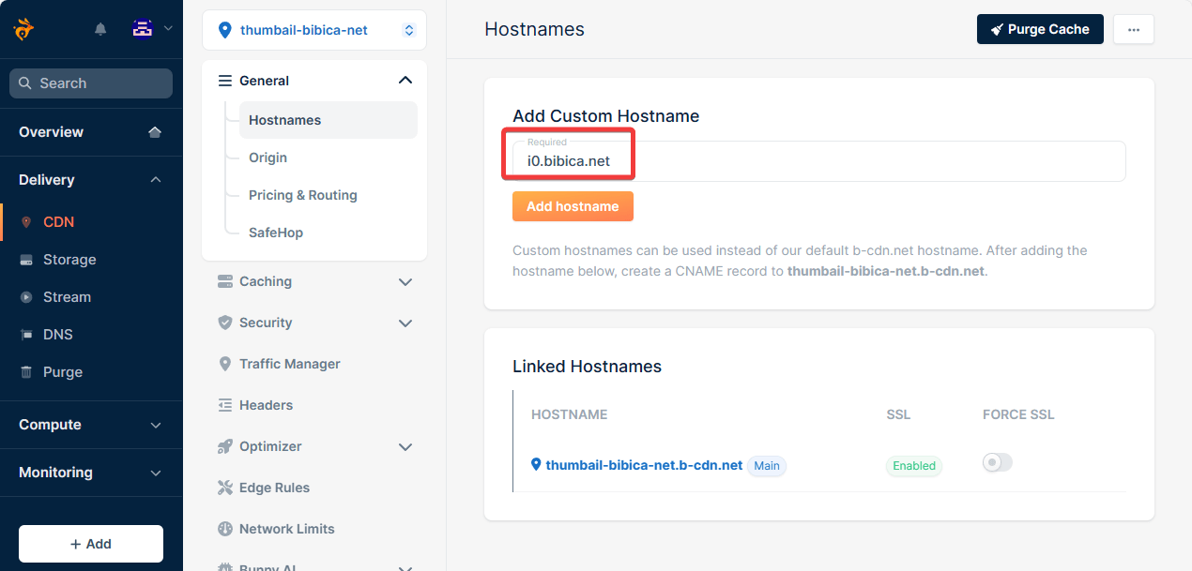The image size is (1192, 571).
Task: Click the Security shield icon
Action: click(225, 323)
